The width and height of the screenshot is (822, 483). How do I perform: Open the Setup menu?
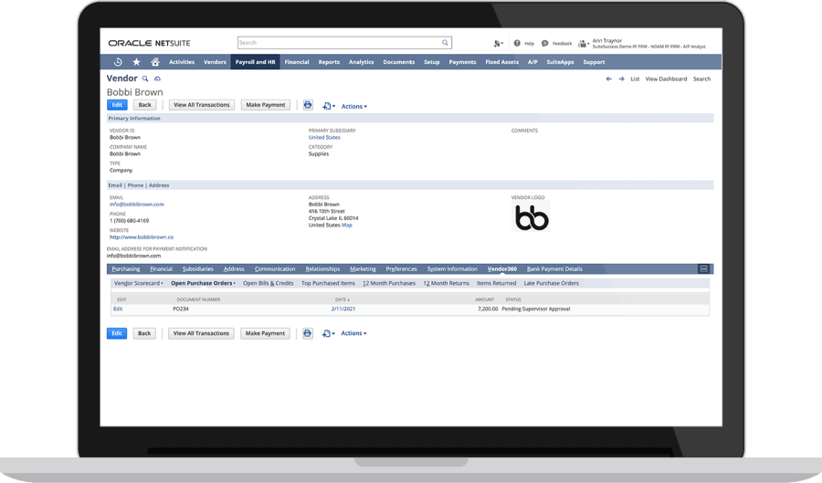pyautogui.click(x=431, y=62)
